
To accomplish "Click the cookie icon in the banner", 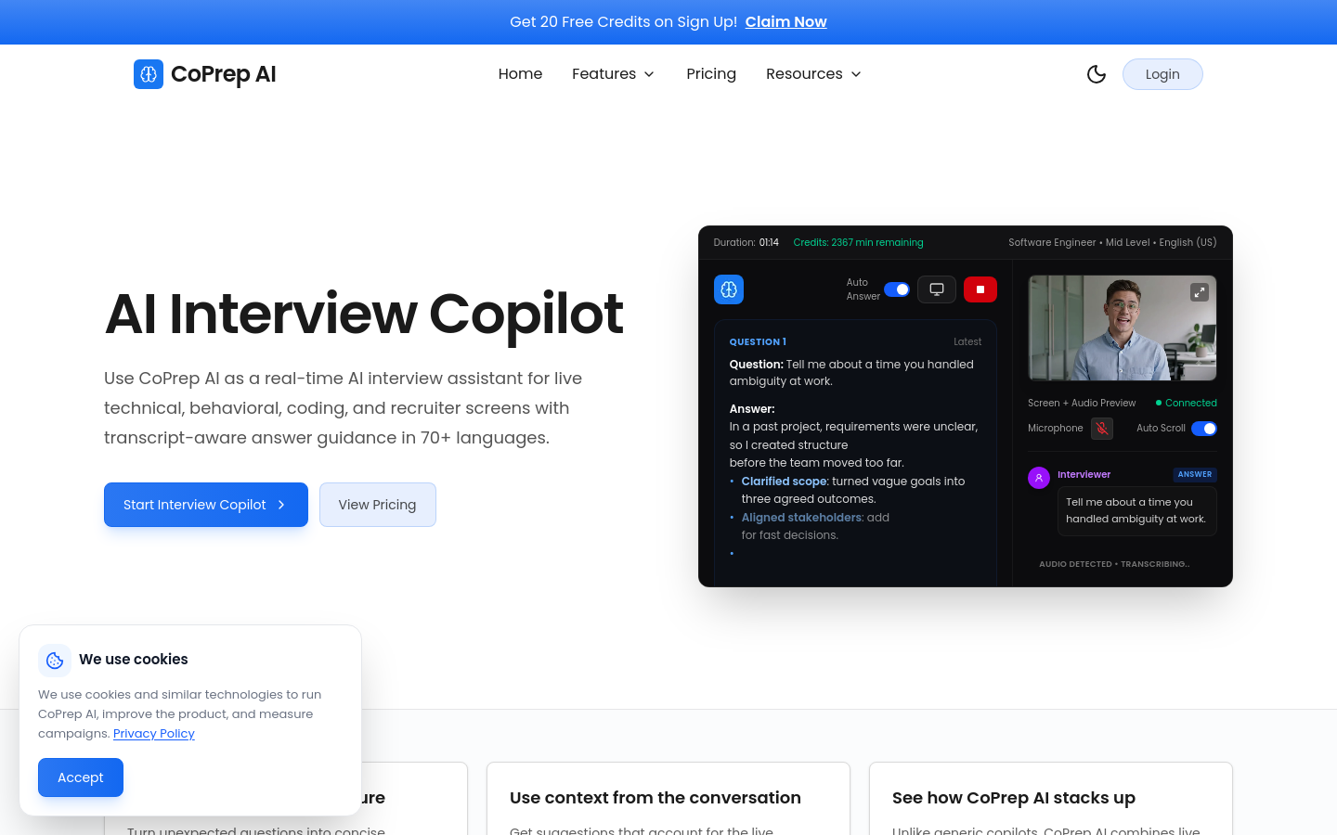I will click(x=55, y=661).
